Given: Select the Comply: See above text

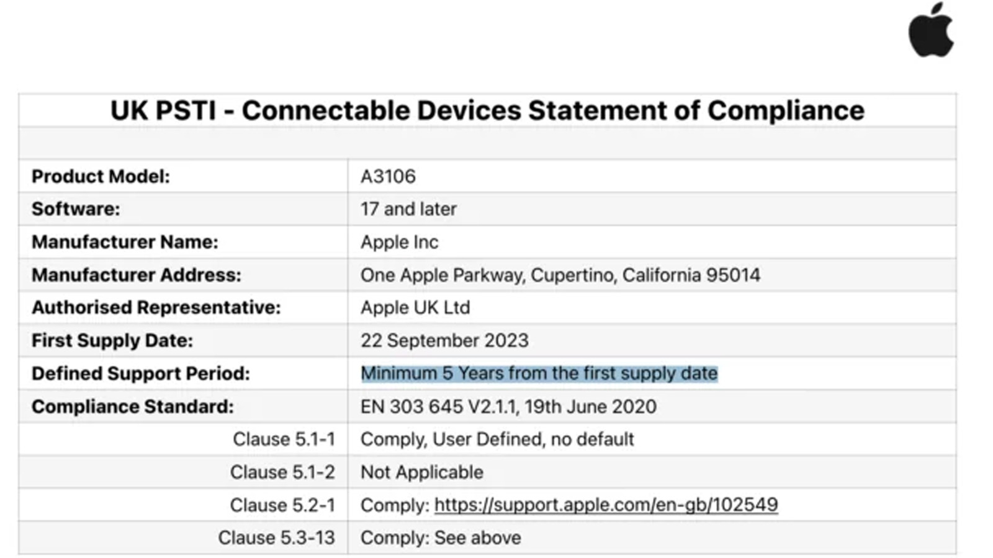Looking at the screenshot, I should coord(441,538).
